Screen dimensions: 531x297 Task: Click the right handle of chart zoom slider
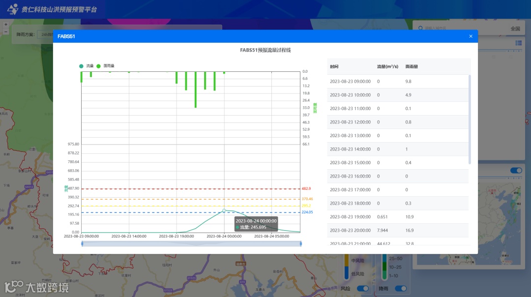[301, 243]
